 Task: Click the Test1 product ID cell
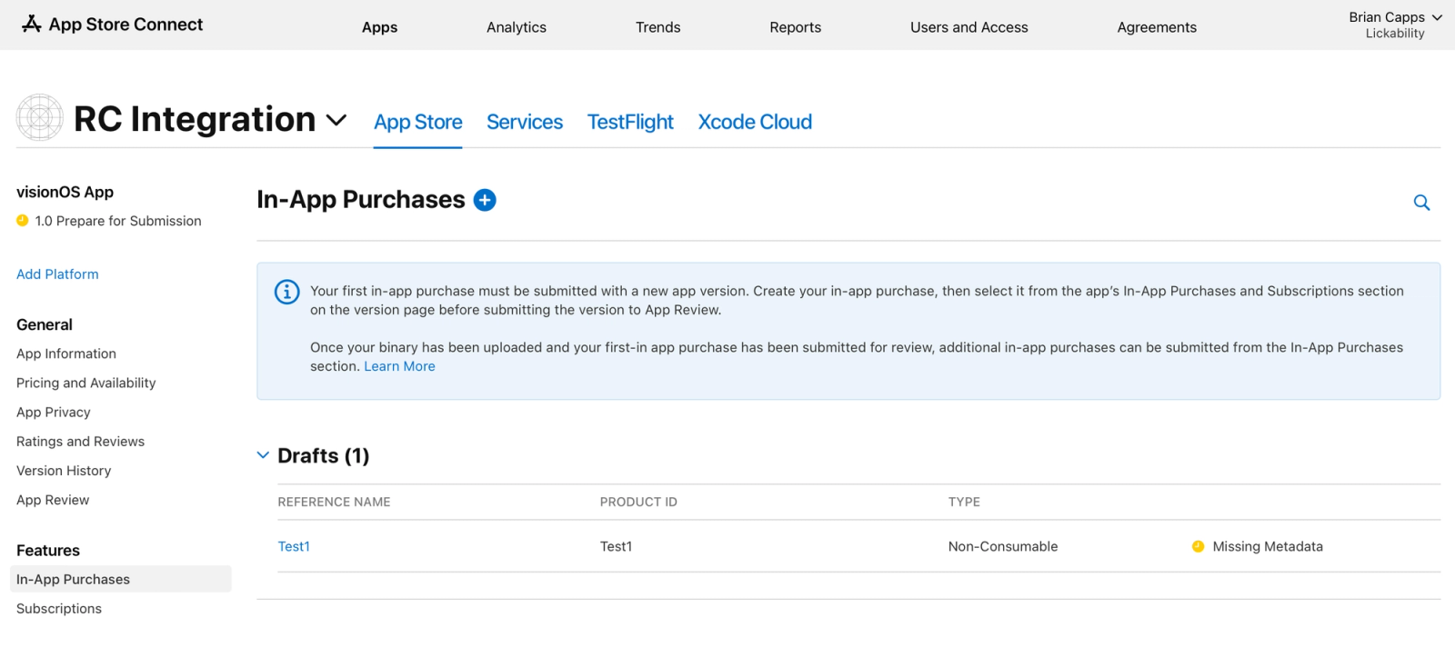point(616,546)
